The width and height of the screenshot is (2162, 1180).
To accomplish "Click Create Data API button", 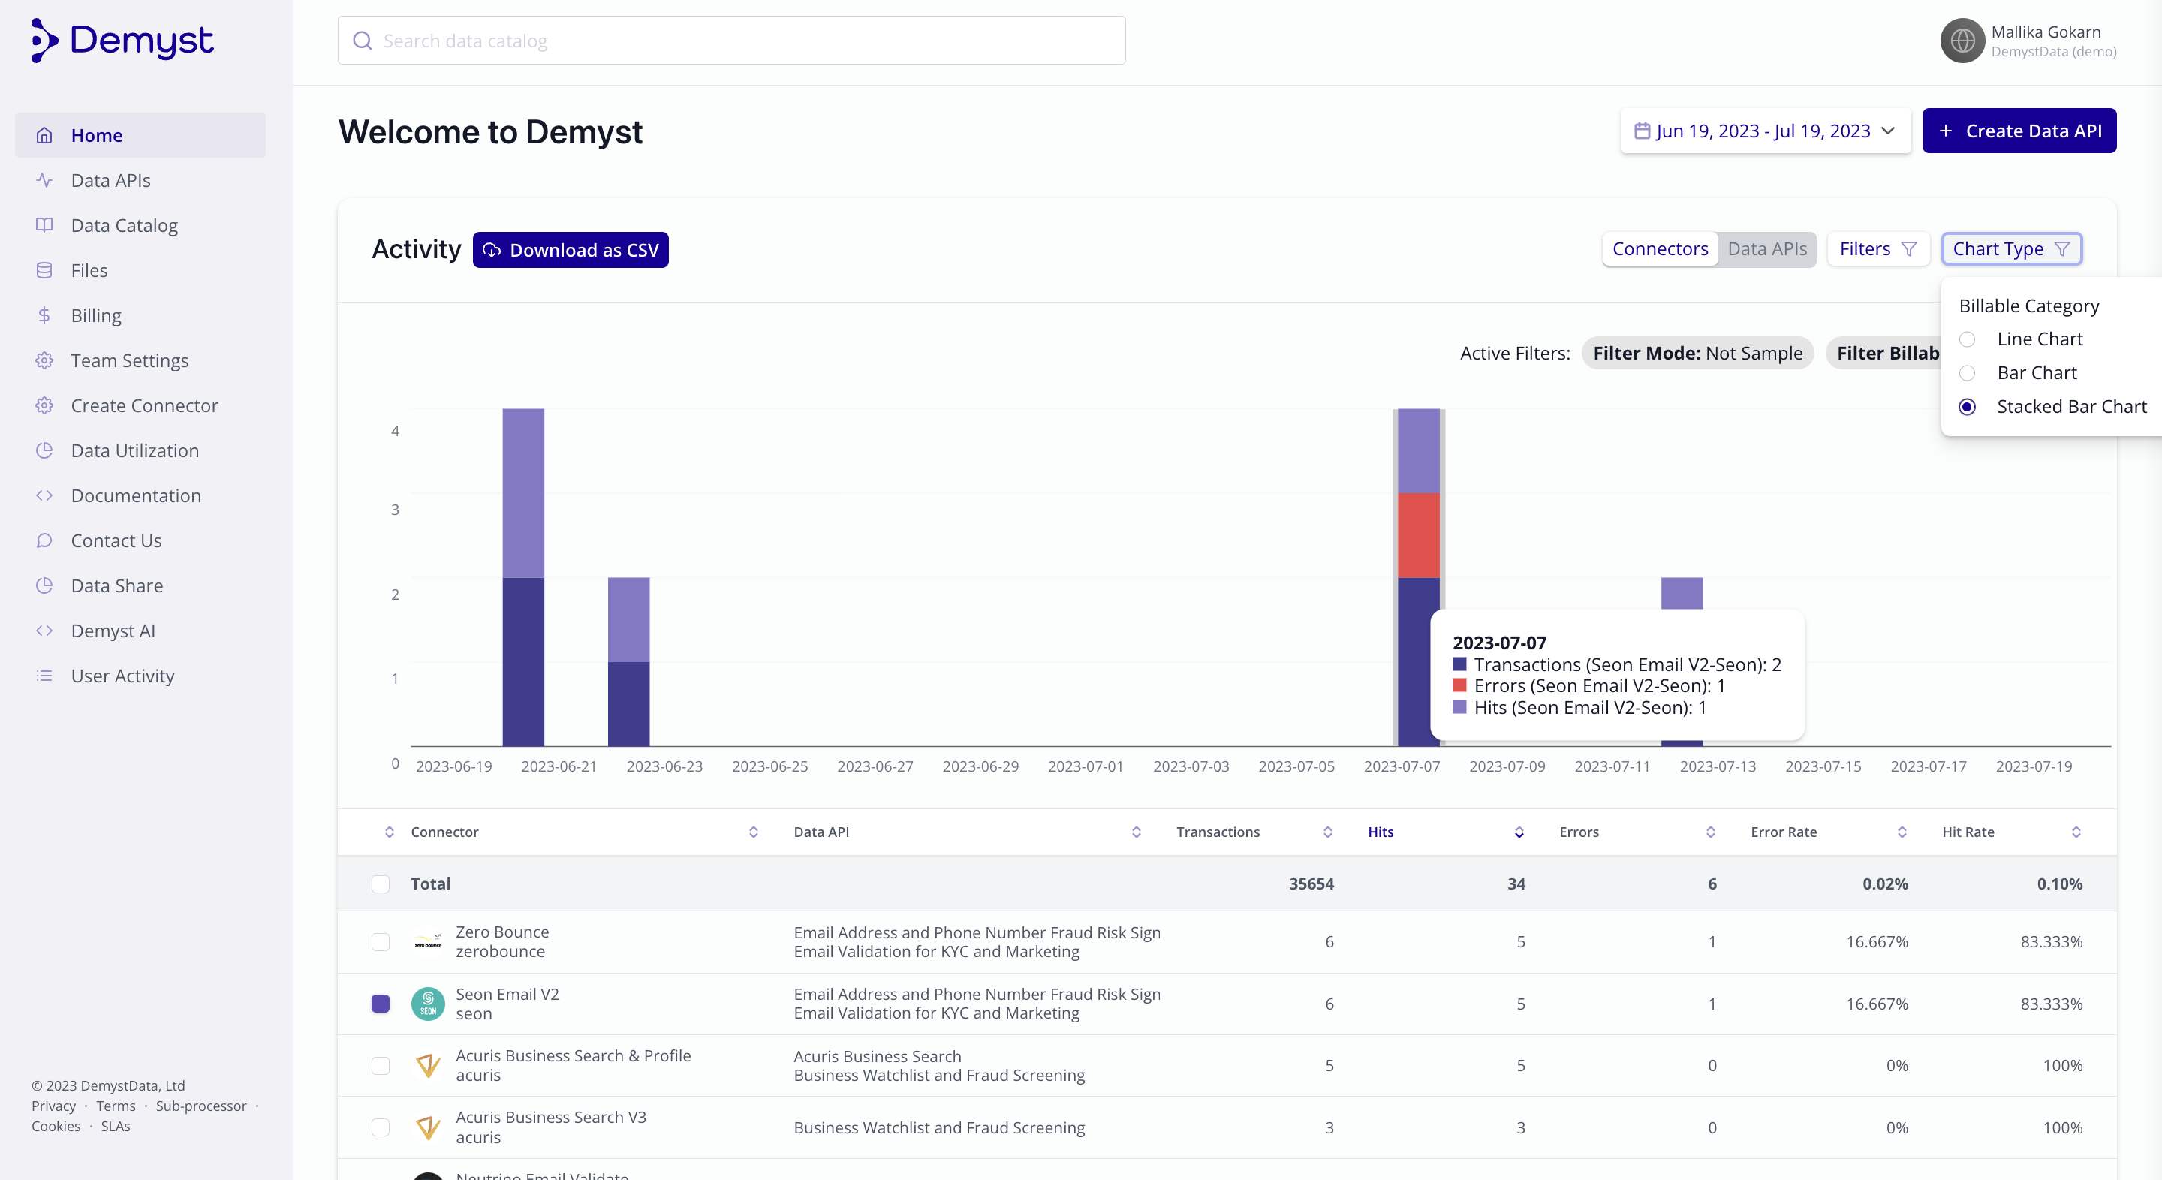I will click(2019, 131).
